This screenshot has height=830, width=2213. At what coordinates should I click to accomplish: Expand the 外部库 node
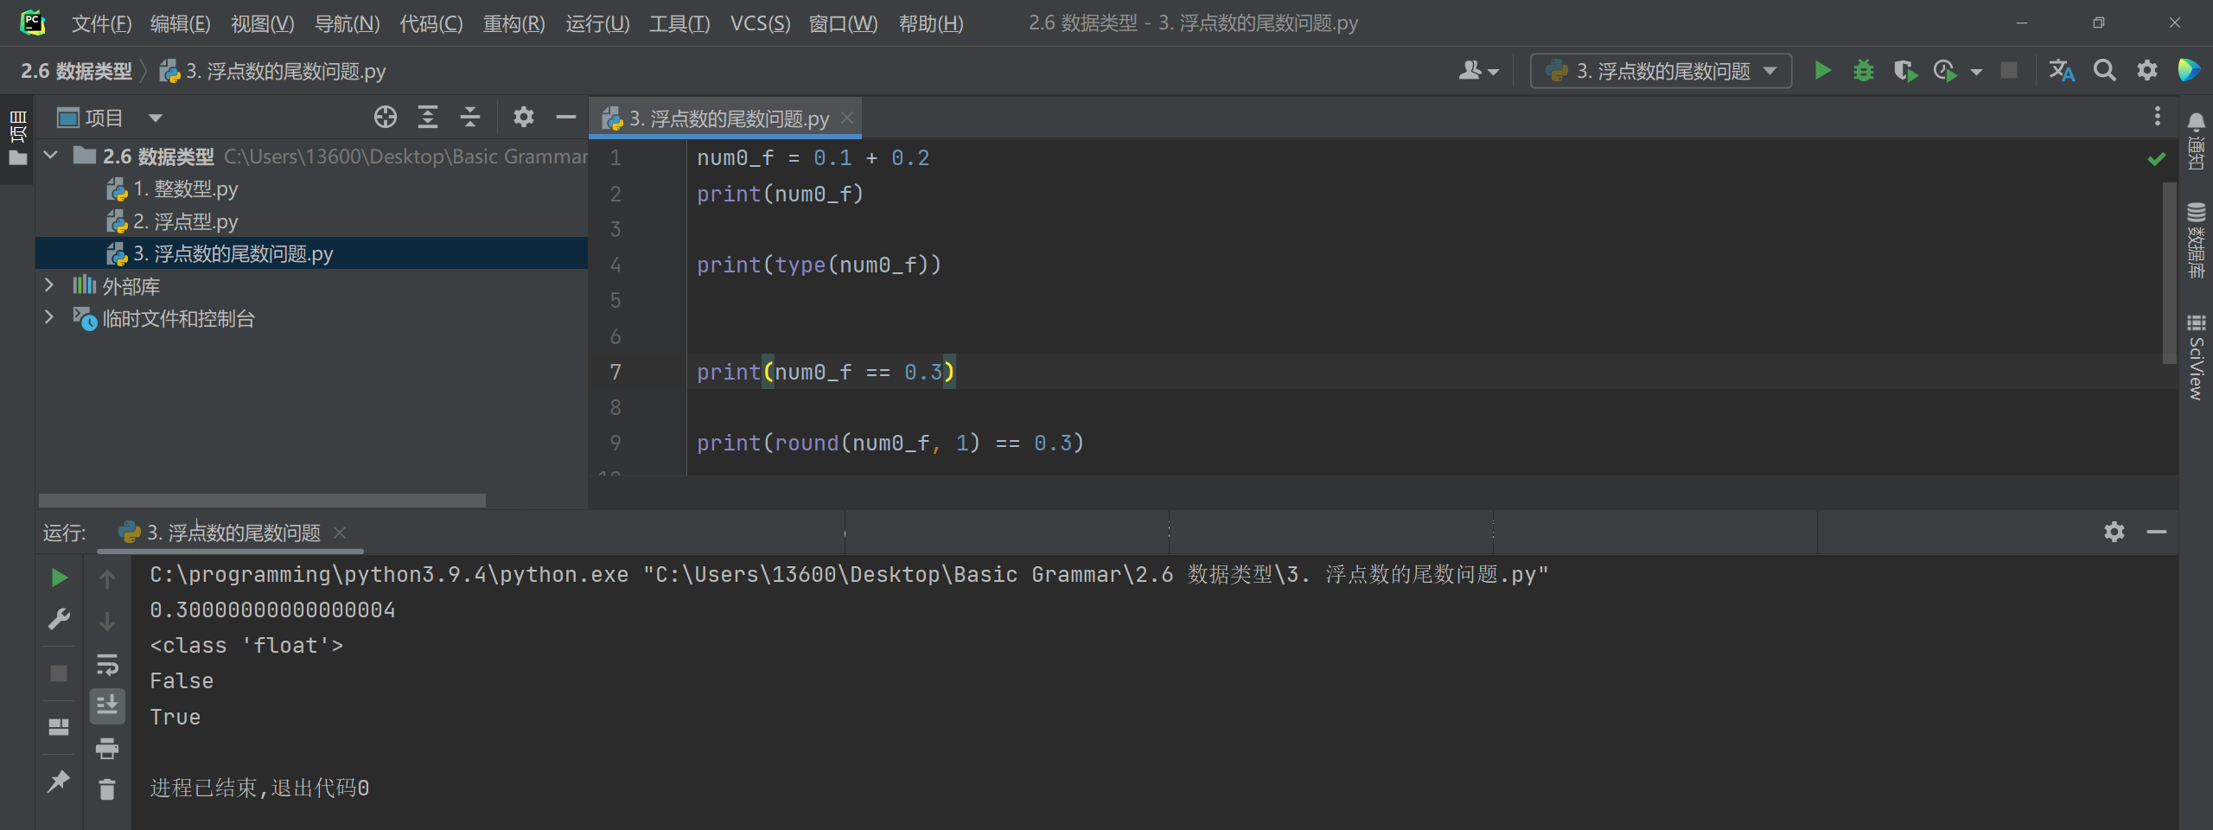coord(49,285)
